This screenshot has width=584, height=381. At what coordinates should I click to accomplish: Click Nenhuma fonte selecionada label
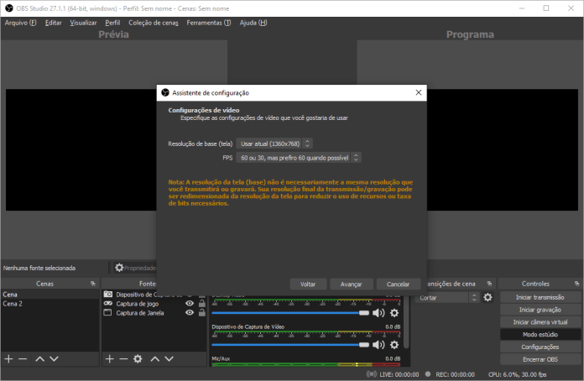tap(39, 268)
